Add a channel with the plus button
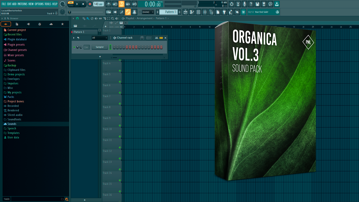359x202 pixels. 100,57
